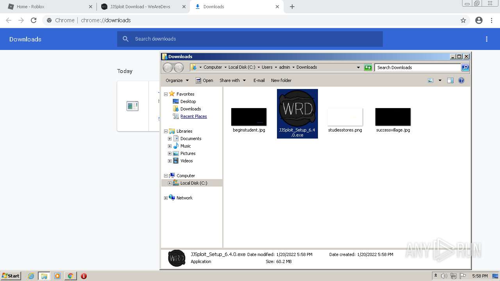Click the Explorer search magnifier button
The image size is (500, 281).
coord(465,68)
